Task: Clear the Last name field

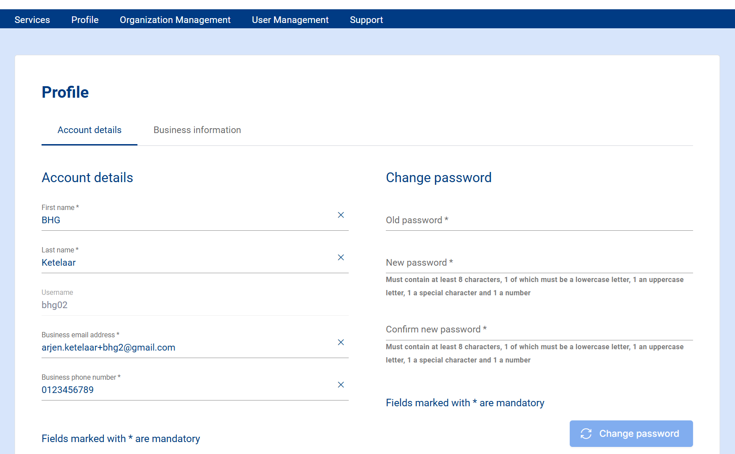Action: coord(341,257)
